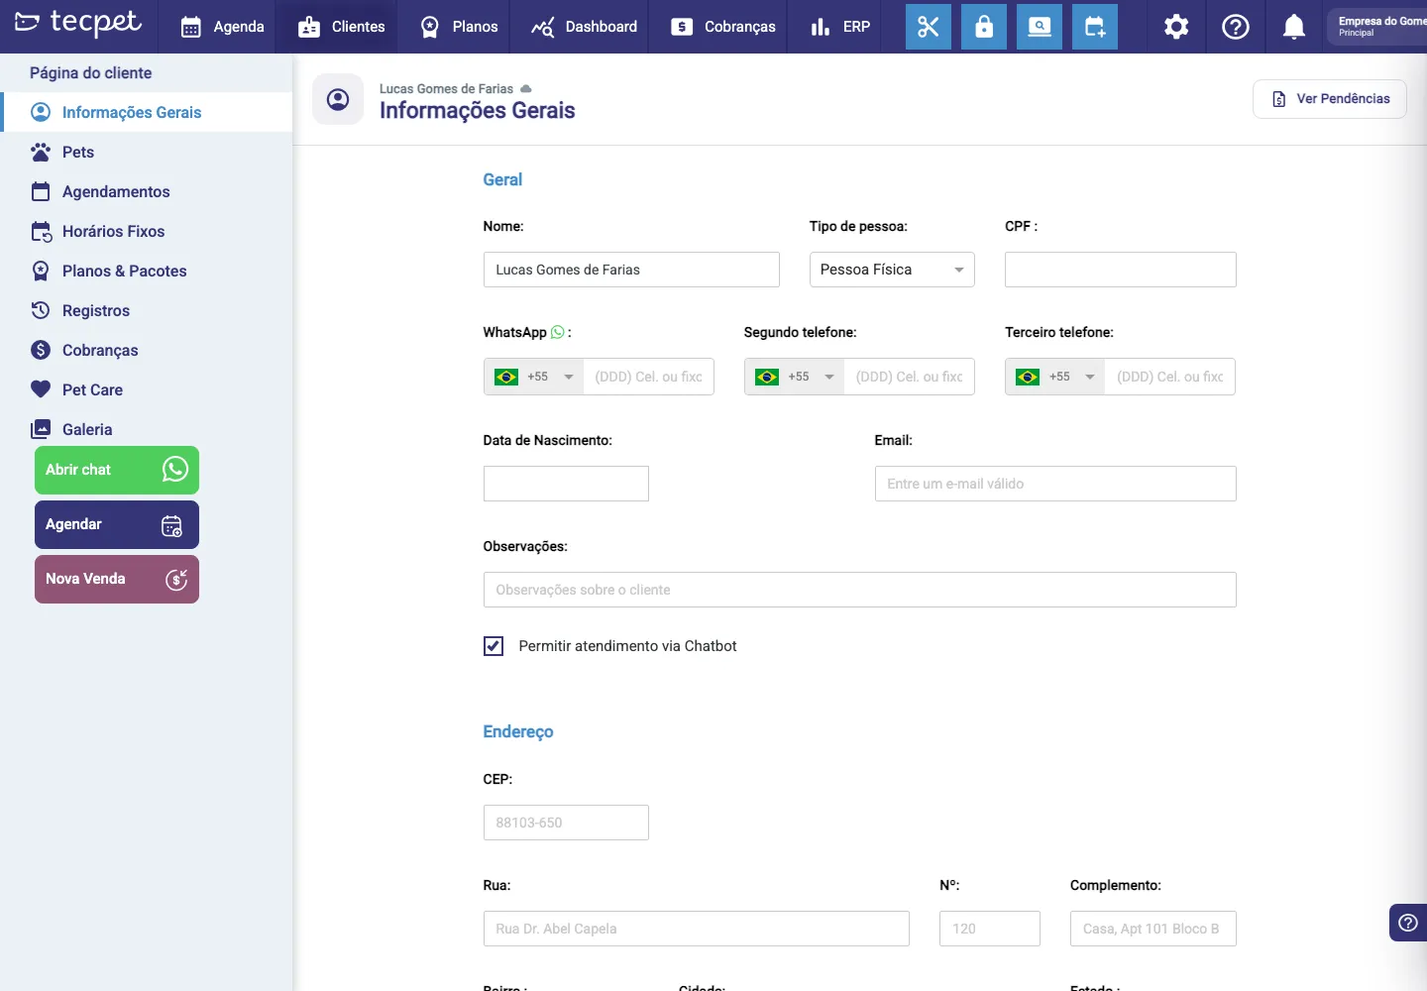Open Agendamentos in sidebar

pos(147,191)
